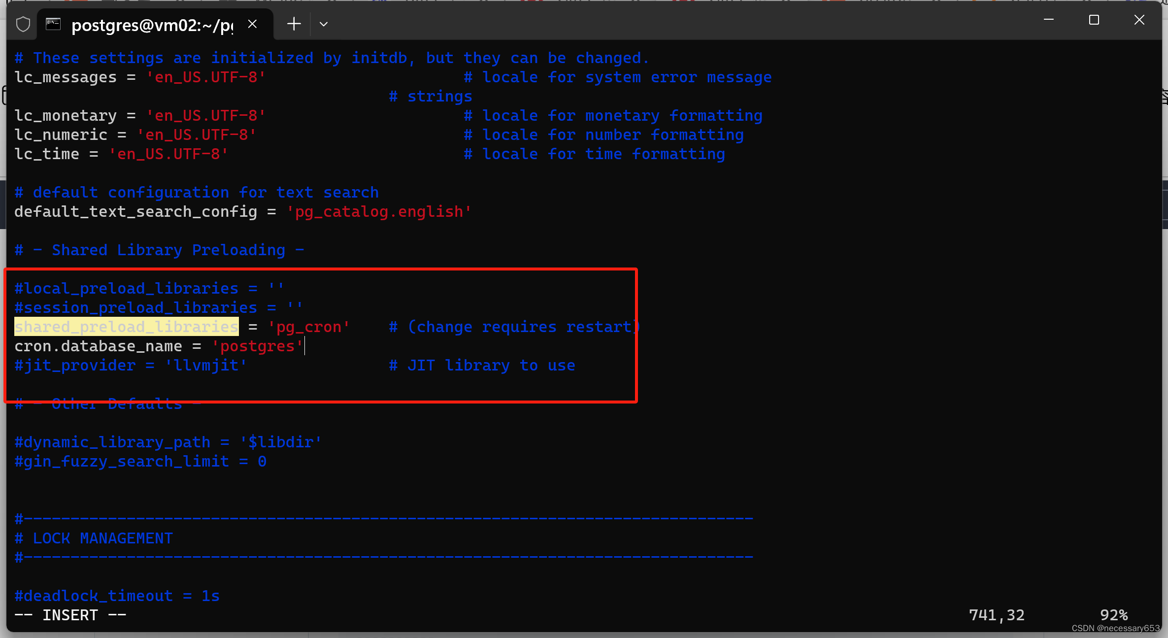1168x638 pixels.
Task: Click the administrator shield icon in the title bar
Action: 23,24
